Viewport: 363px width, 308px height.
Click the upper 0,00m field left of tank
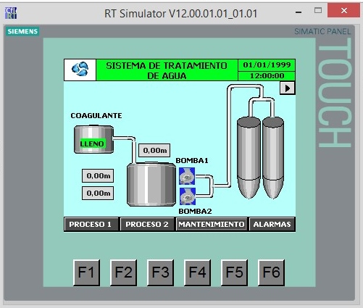tap(98, 175)
